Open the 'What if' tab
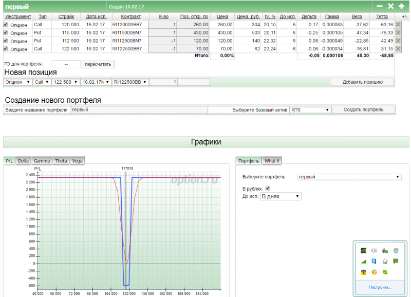411x297 pixels. tap(272, 161)
